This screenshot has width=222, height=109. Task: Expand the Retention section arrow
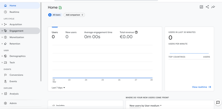point(2,44)
